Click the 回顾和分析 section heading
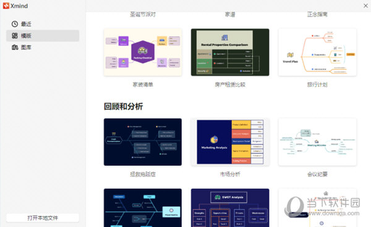Viewport: 371px width, 227px height. 123,107
